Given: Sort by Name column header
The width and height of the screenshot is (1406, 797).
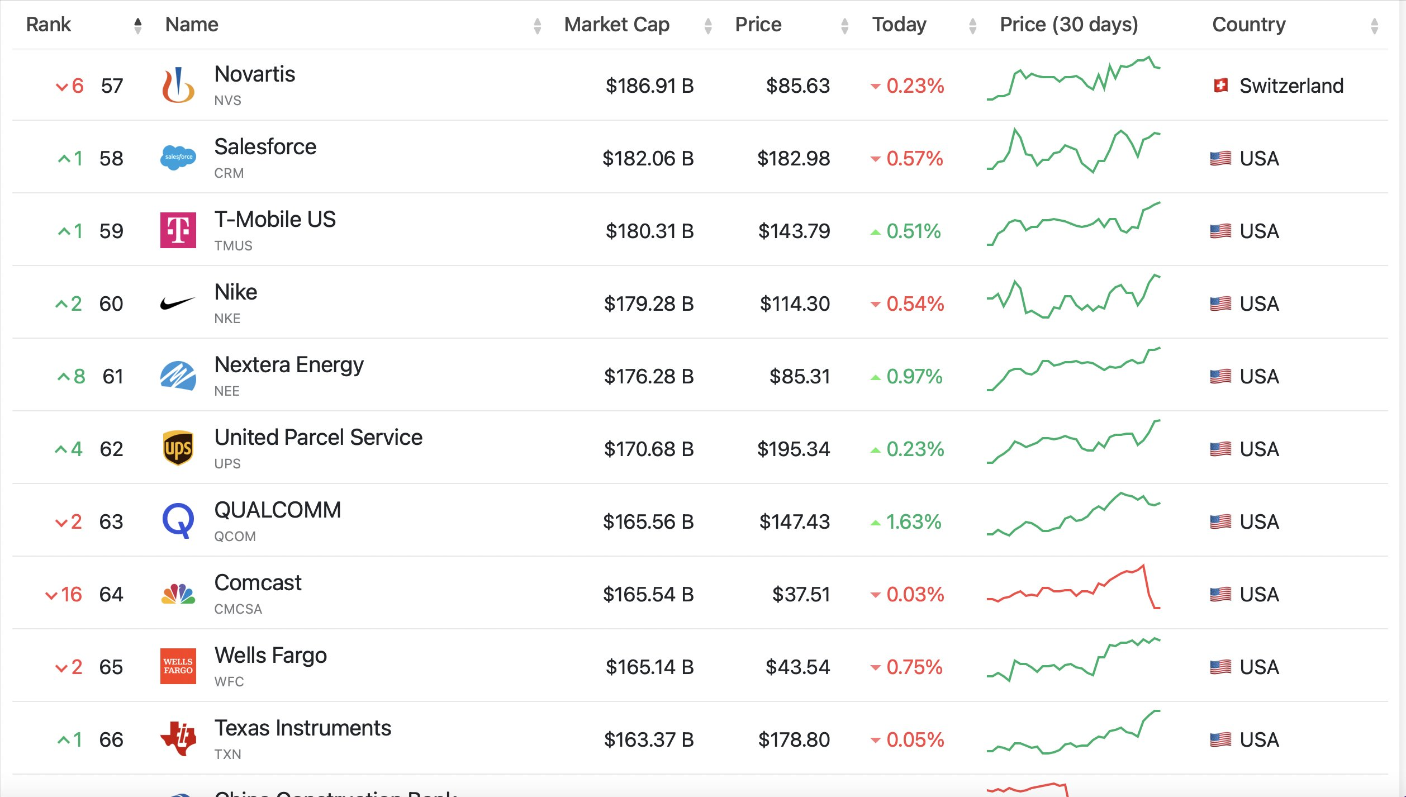Looking at the screenshot, I should pos(192,25).
